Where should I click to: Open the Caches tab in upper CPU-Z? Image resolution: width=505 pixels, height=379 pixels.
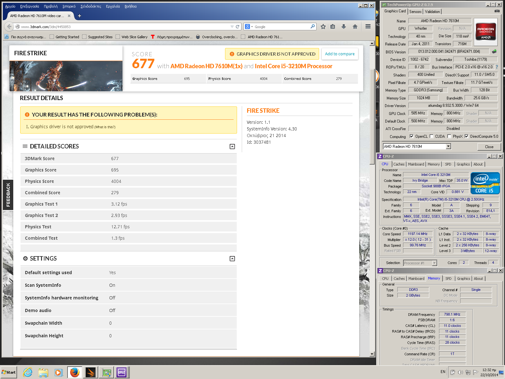point(399,164)
